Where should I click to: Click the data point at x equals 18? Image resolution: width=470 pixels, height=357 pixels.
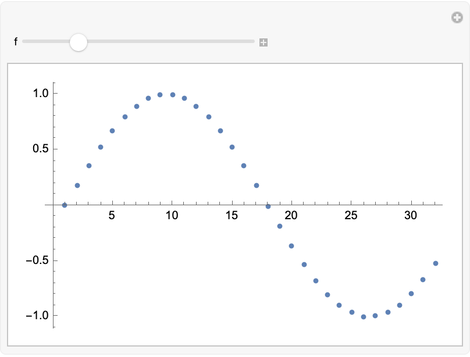(x=268, y=206)
